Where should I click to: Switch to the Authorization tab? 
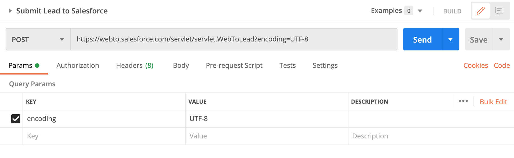click(78, 65)
